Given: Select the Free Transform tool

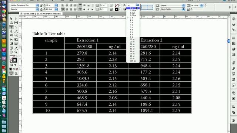Looking at the screenshot, I should (16, 40).
